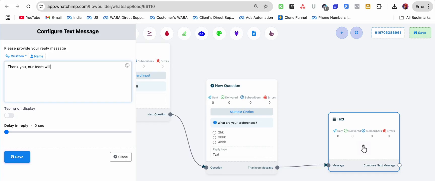Click the green Save flow button
Viewport: 435px width, 181px height.
[420, 33]
